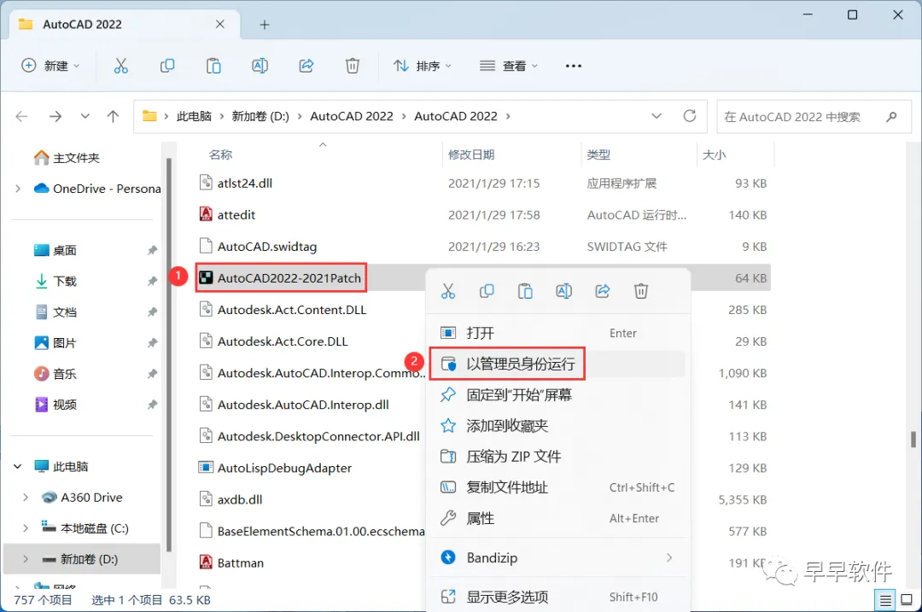Screen dimensions: 922x612
Task: Click the Copy icon in the top toolbar
Action: pos(167,66)
